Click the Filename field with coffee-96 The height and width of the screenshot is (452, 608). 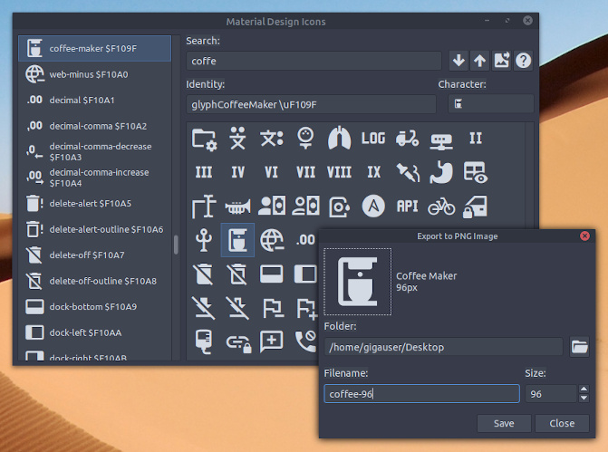click(421, 394)
